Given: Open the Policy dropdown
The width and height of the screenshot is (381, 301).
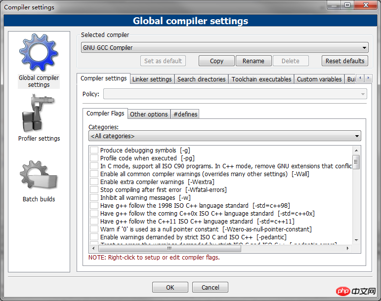Looking at the screenshot, I should click(235, 94).
